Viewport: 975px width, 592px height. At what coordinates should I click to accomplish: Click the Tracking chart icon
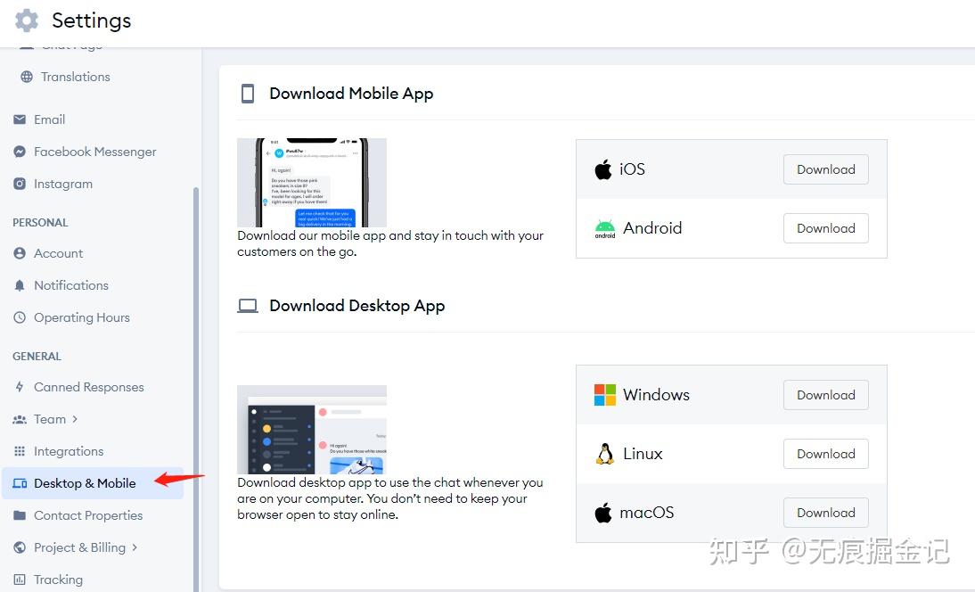click(20, 580)
